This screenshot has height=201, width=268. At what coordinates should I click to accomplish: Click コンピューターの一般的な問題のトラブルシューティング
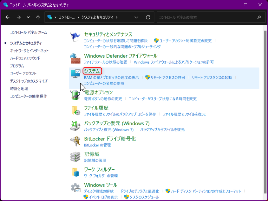click(x=122, y=47)
